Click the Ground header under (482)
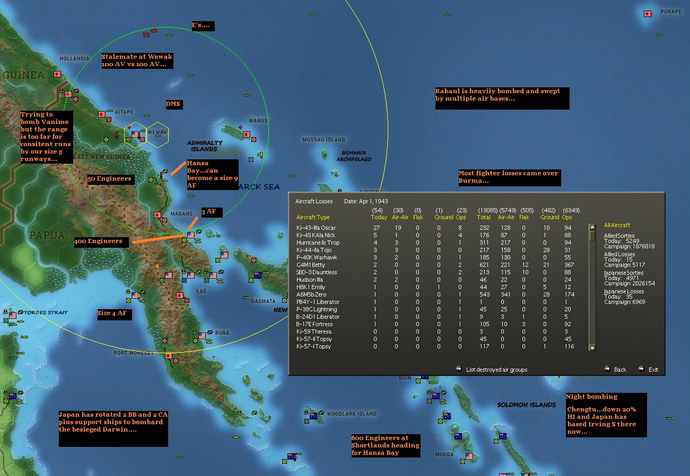The height and width of the screenshot is (476, 690). coord(550,217)
